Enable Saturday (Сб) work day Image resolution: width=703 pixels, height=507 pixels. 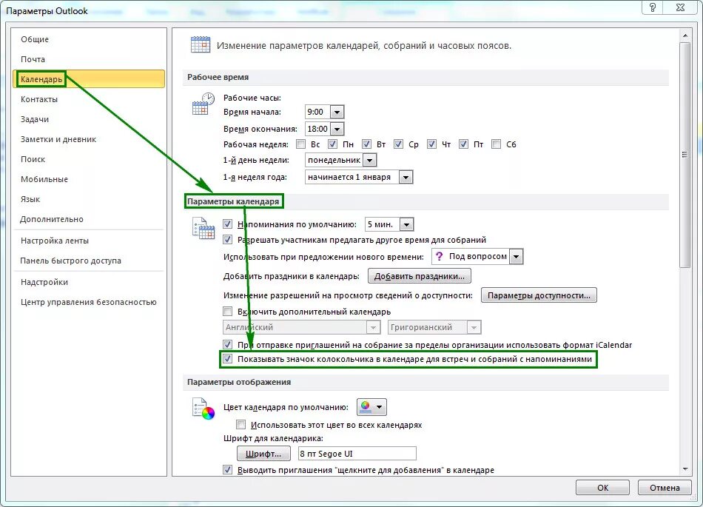point(496,144)
